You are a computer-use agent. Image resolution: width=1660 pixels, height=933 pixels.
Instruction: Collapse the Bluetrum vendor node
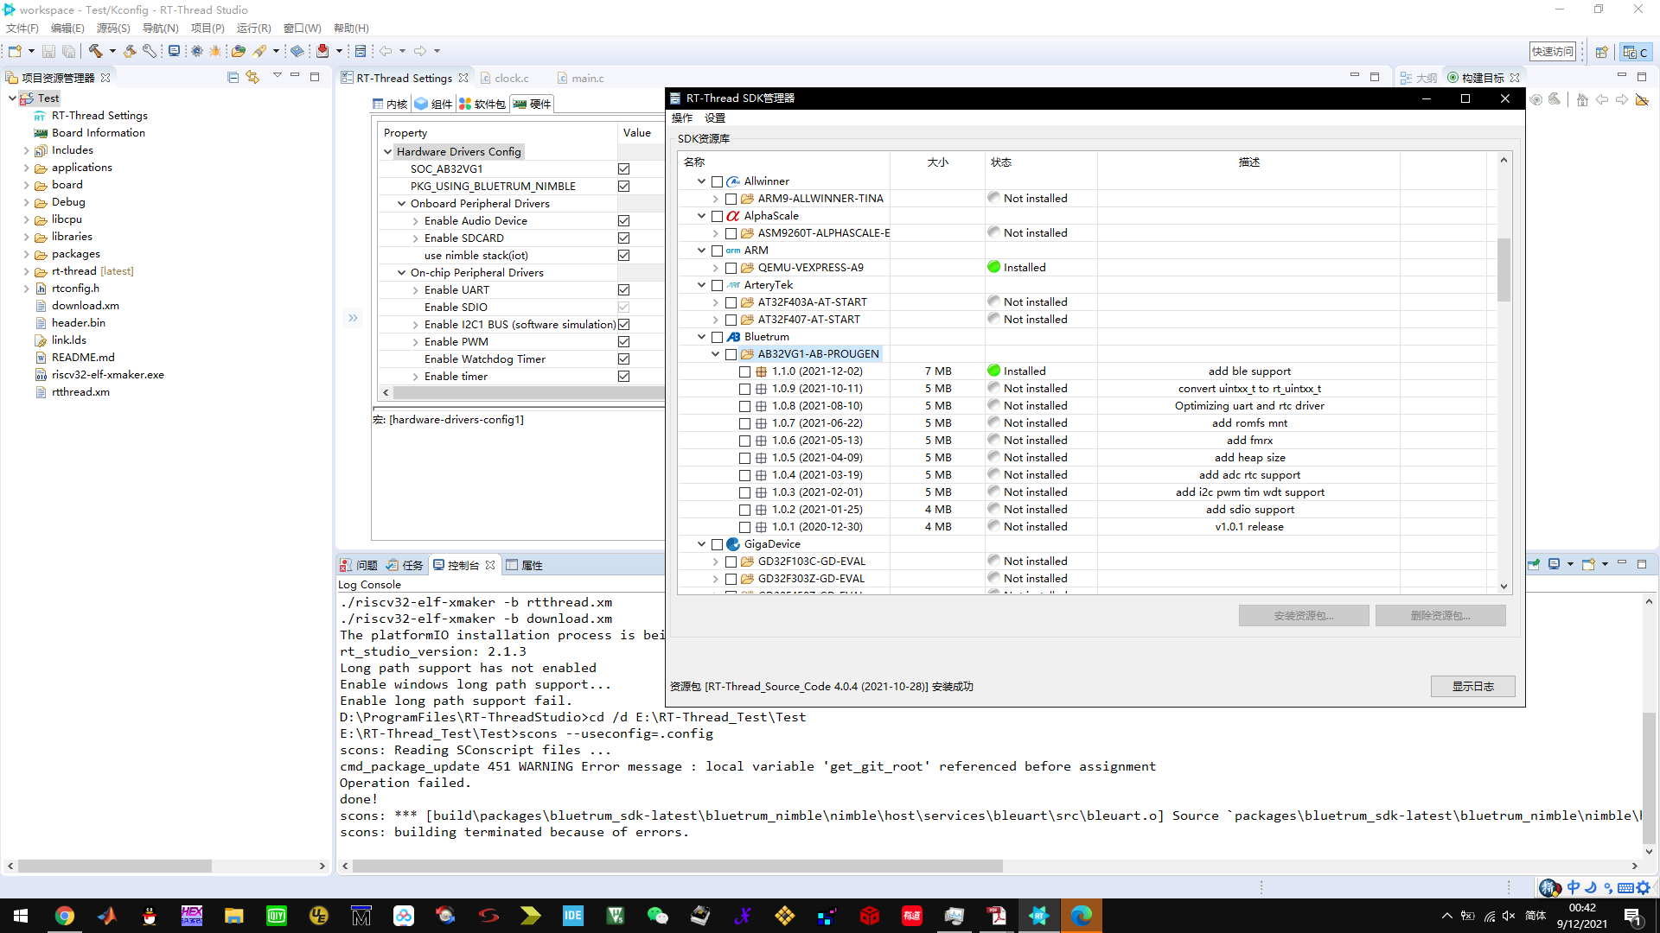pos(701,337)
